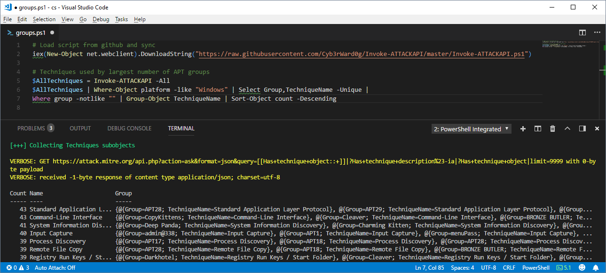
Task: Change language mode via PowerShell status item
Action: (x=536, y=268)
